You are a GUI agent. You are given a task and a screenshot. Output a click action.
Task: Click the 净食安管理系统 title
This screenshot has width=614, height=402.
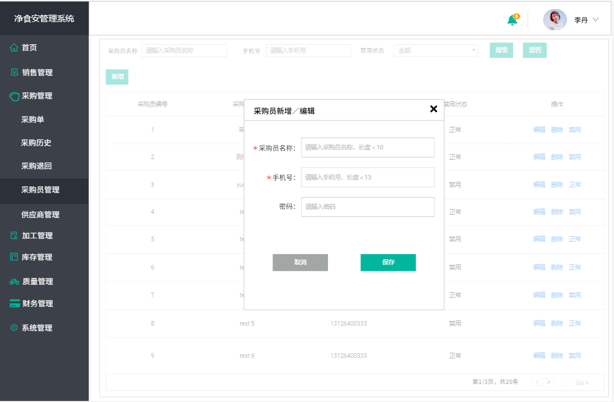click(44, 18)
